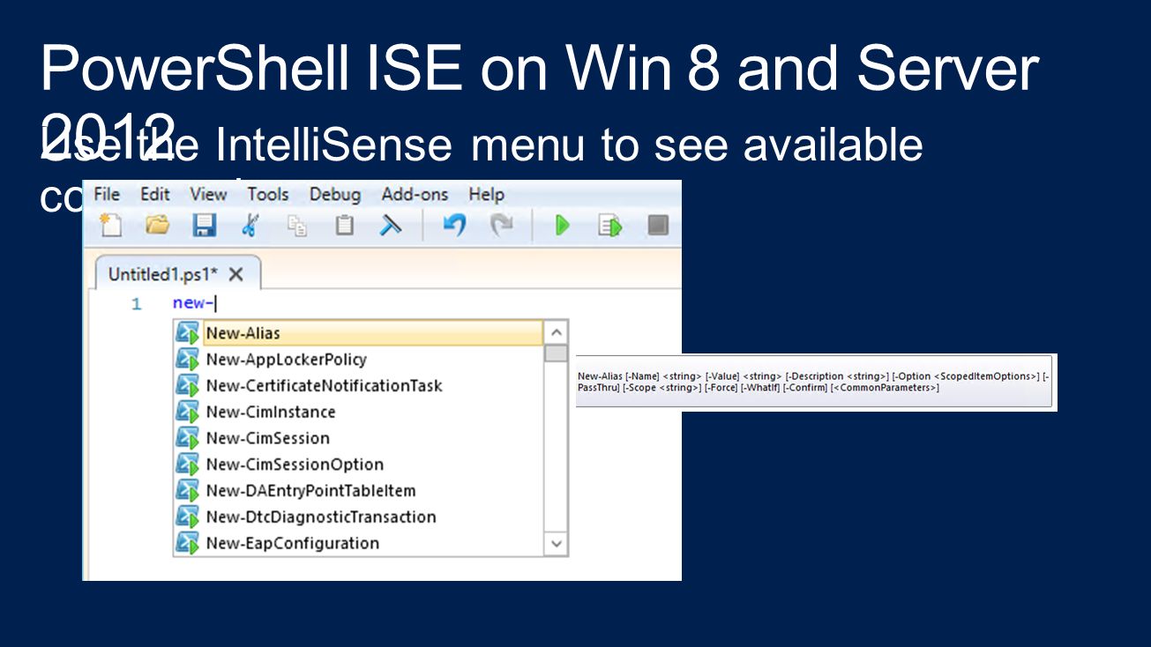
Task: Open the File menu
Action: pos(107,194)
